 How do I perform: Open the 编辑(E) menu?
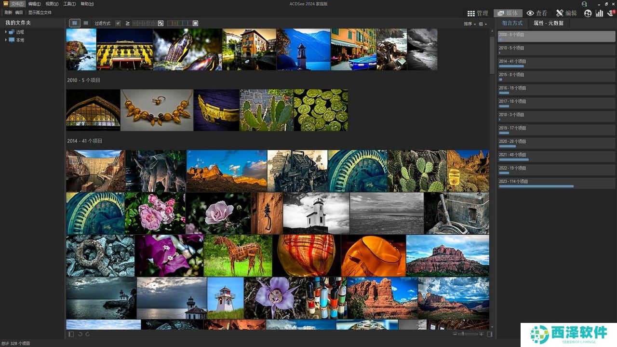[34, 4]
